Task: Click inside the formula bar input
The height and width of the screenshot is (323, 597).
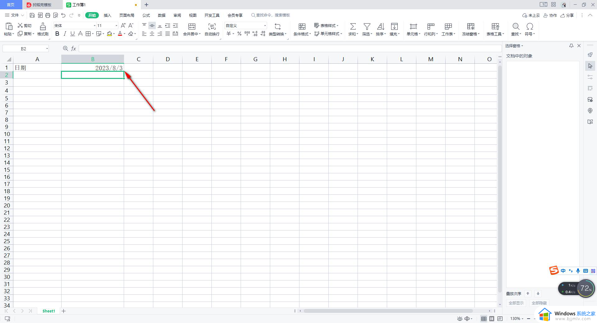Action: pos(290,48)
